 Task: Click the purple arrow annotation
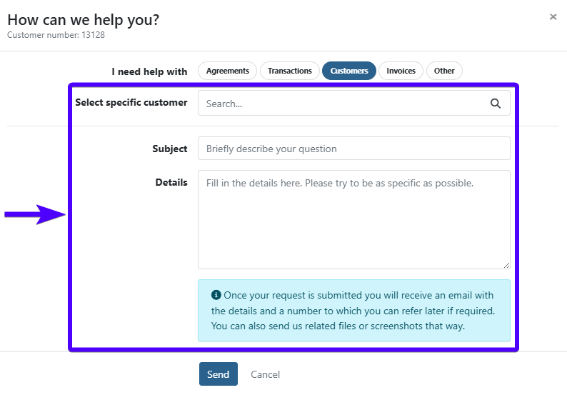[36, 214]
